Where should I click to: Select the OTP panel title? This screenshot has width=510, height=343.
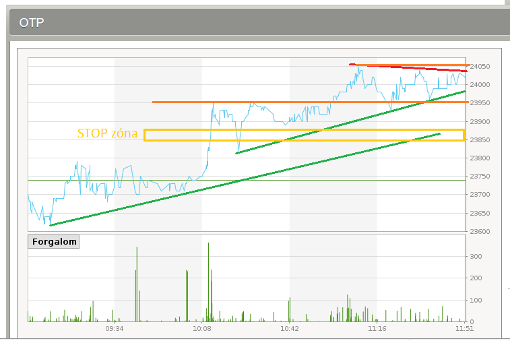(32, 23)
